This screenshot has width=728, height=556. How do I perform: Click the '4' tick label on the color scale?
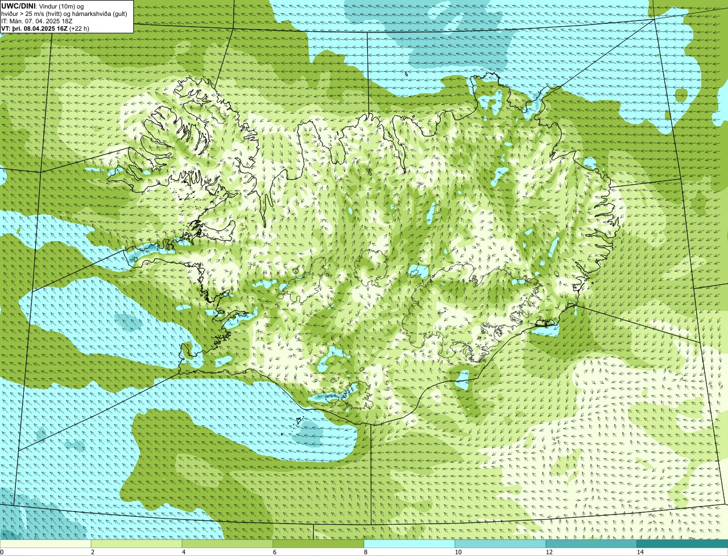click(183, 552)
